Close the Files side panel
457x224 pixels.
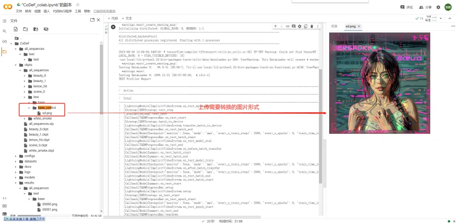(x=99, y=20)
